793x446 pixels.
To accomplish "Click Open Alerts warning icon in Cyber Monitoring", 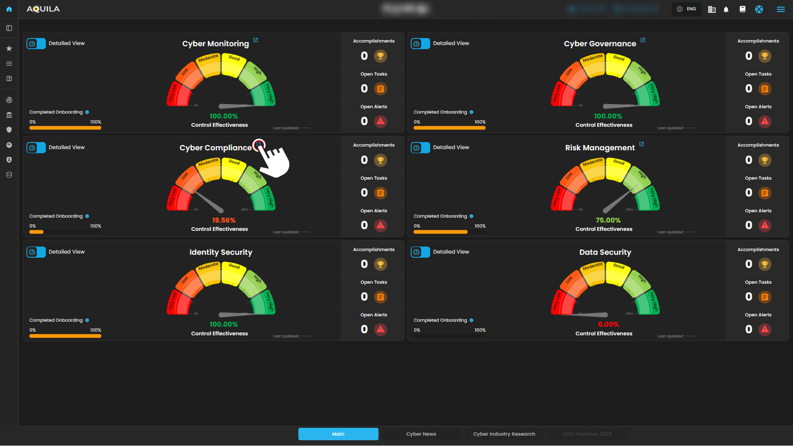I will 381,121.
